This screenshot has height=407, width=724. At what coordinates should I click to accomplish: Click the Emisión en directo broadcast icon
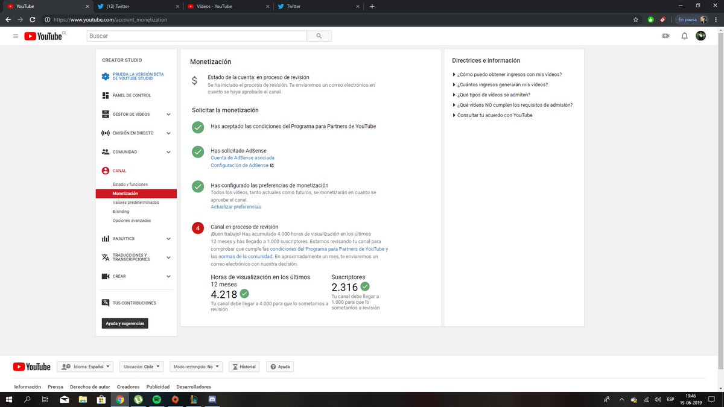106,133
